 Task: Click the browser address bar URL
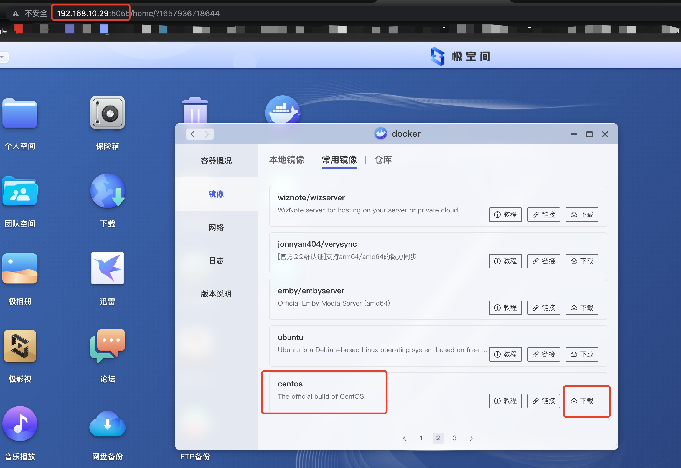138,14
